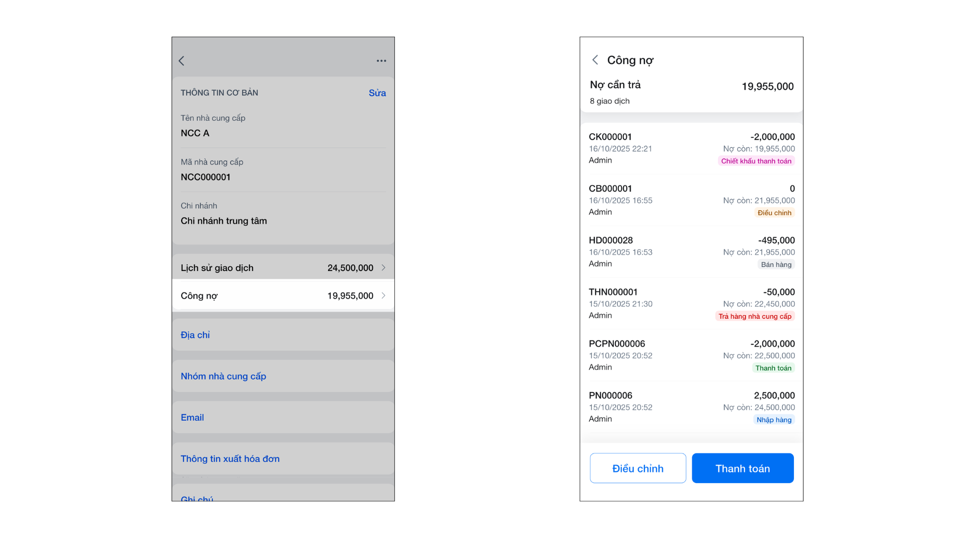Image resolution: width=966 pixels, height=543 pixels.
Task: Open the three-dot more options menu
Action: click(x=381, y=61)
